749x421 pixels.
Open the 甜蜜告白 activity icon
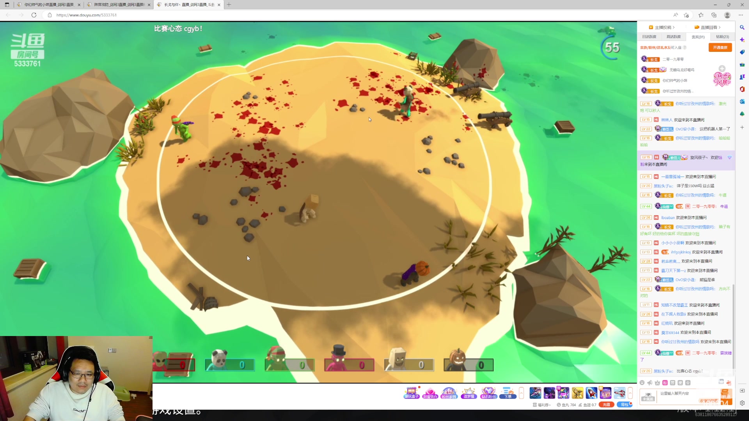click(x=430, y=393)
